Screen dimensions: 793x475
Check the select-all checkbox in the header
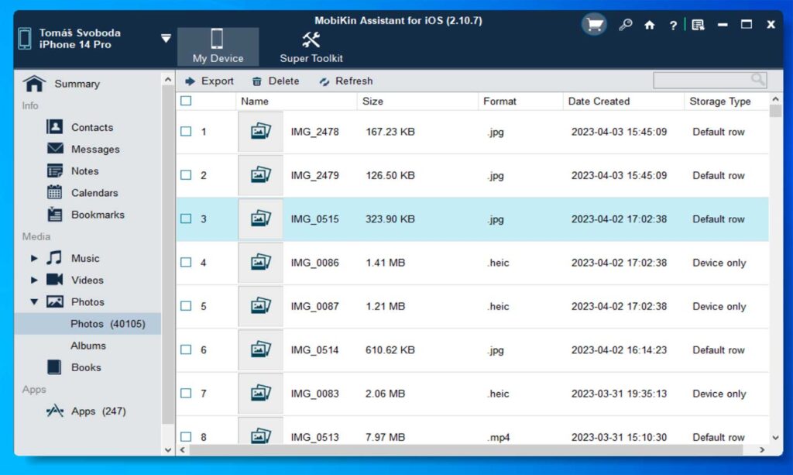coord(186,101)
